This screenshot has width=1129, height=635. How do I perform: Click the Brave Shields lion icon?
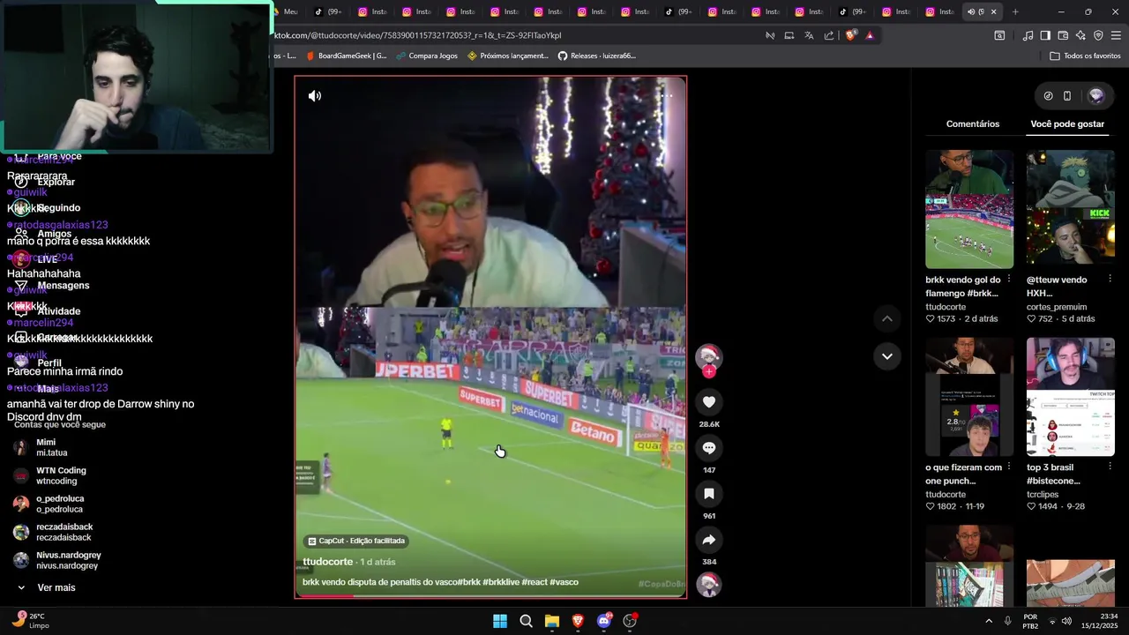pyautogui.click(x=850, y=35)
